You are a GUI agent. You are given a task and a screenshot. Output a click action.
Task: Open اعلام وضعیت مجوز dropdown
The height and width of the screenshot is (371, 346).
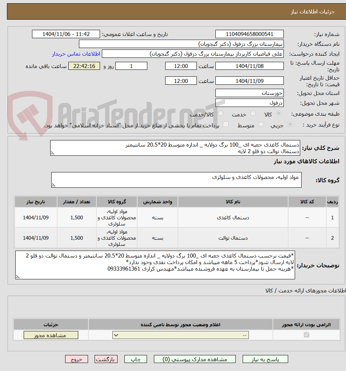(x=180, y=335)
